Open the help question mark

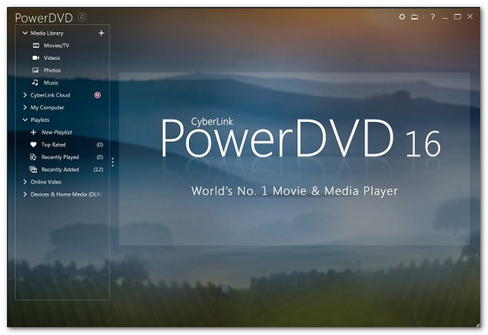point(433,17)
